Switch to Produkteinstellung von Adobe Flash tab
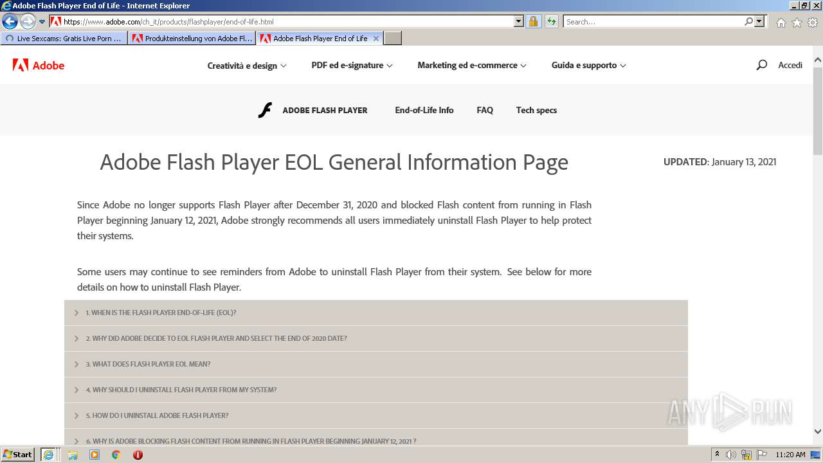Screen dimensions: 823x463 point(192,39)
